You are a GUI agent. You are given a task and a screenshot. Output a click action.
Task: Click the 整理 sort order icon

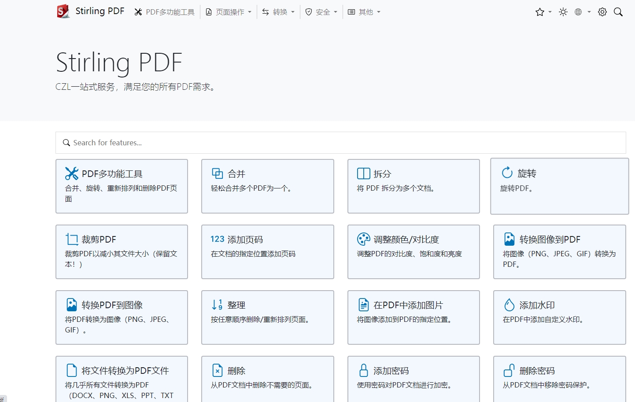tap(218, 305)
